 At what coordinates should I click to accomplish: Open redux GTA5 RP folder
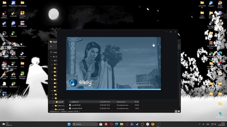point(202,4)
